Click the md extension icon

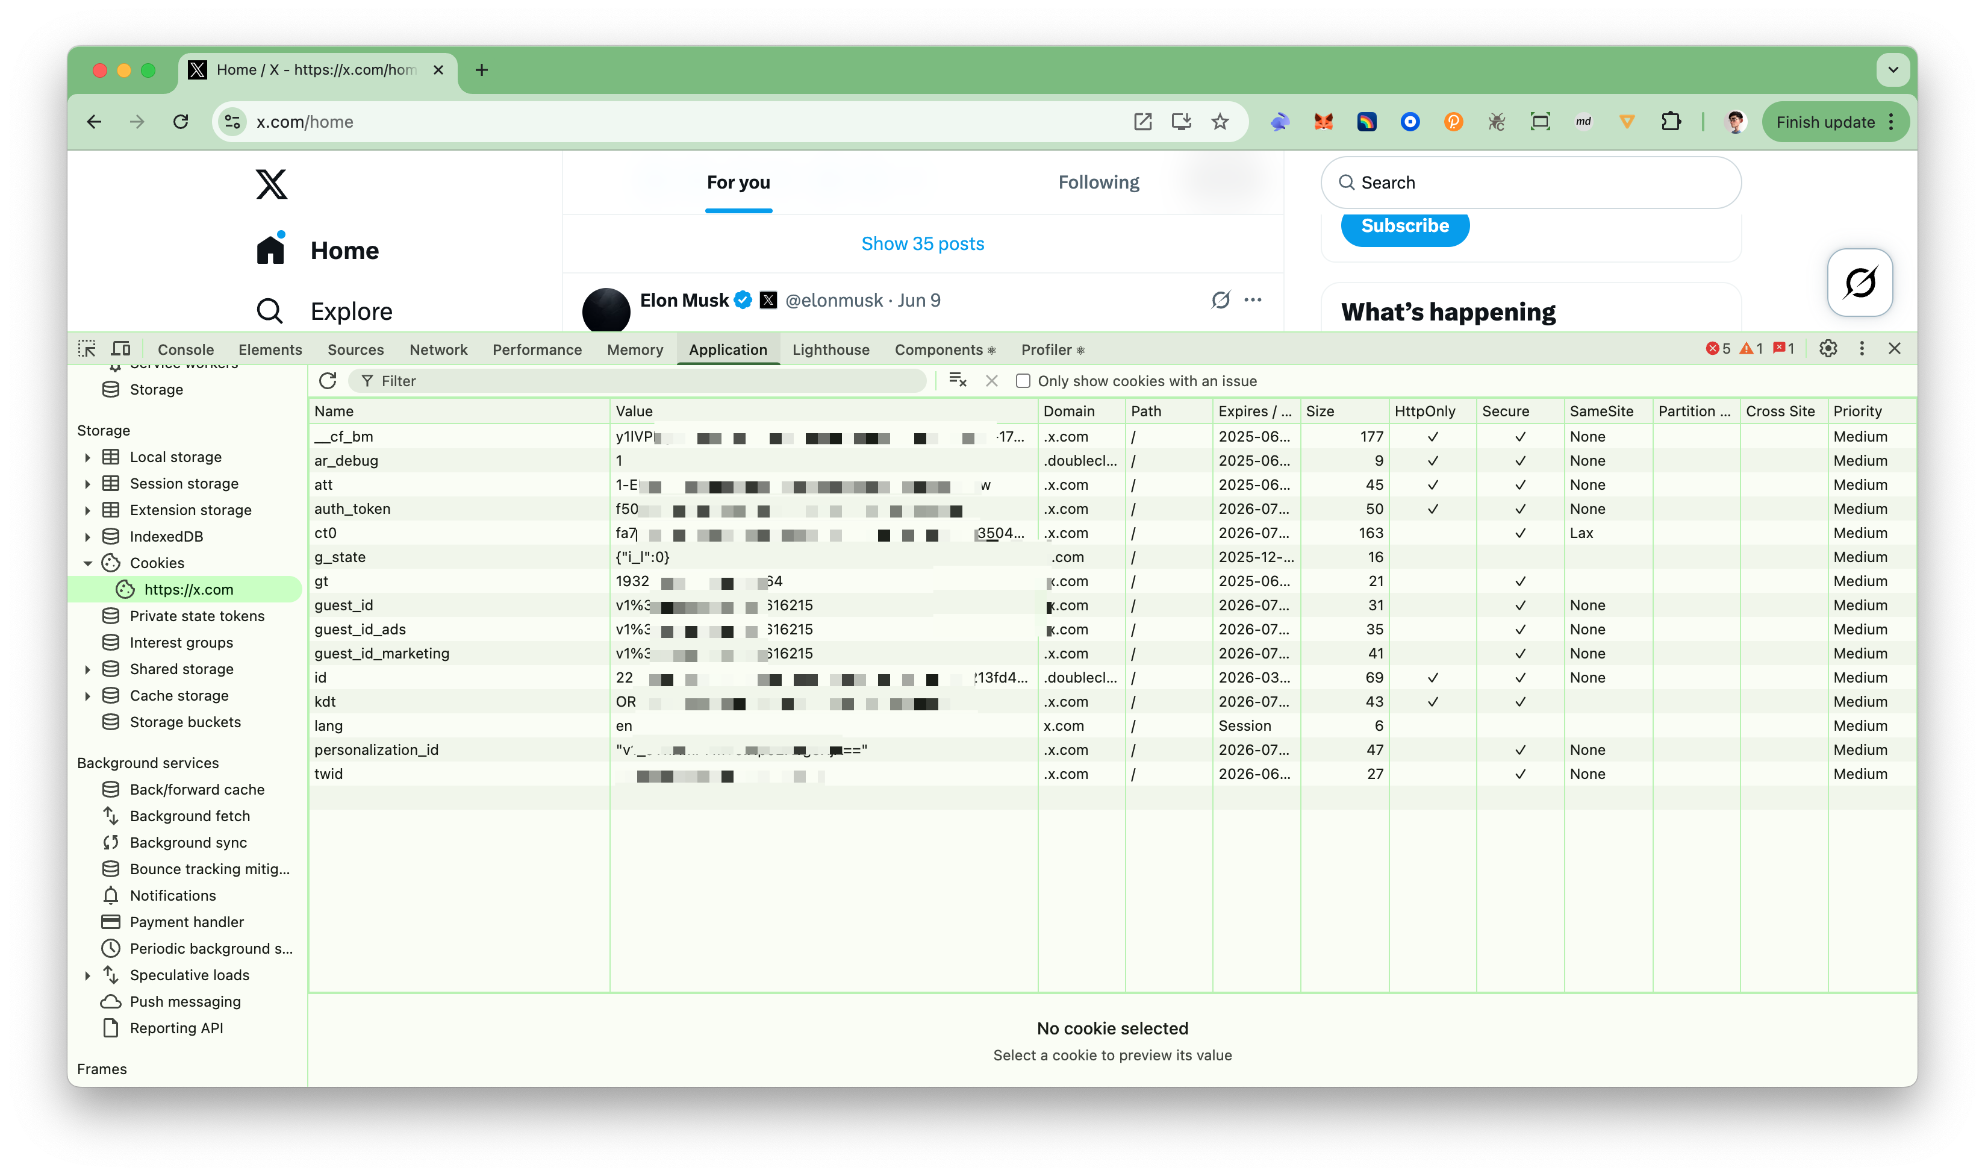click(1583, 122)
